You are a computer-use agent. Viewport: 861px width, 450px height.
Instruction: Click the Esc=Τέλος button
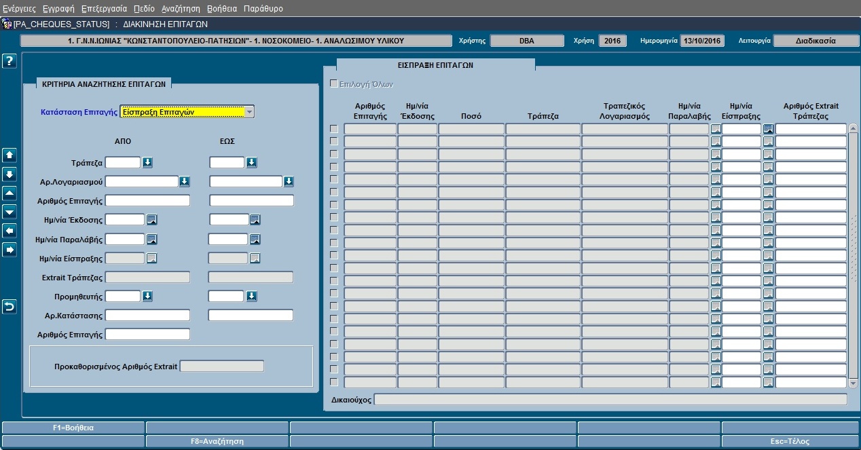pos(789,441)
